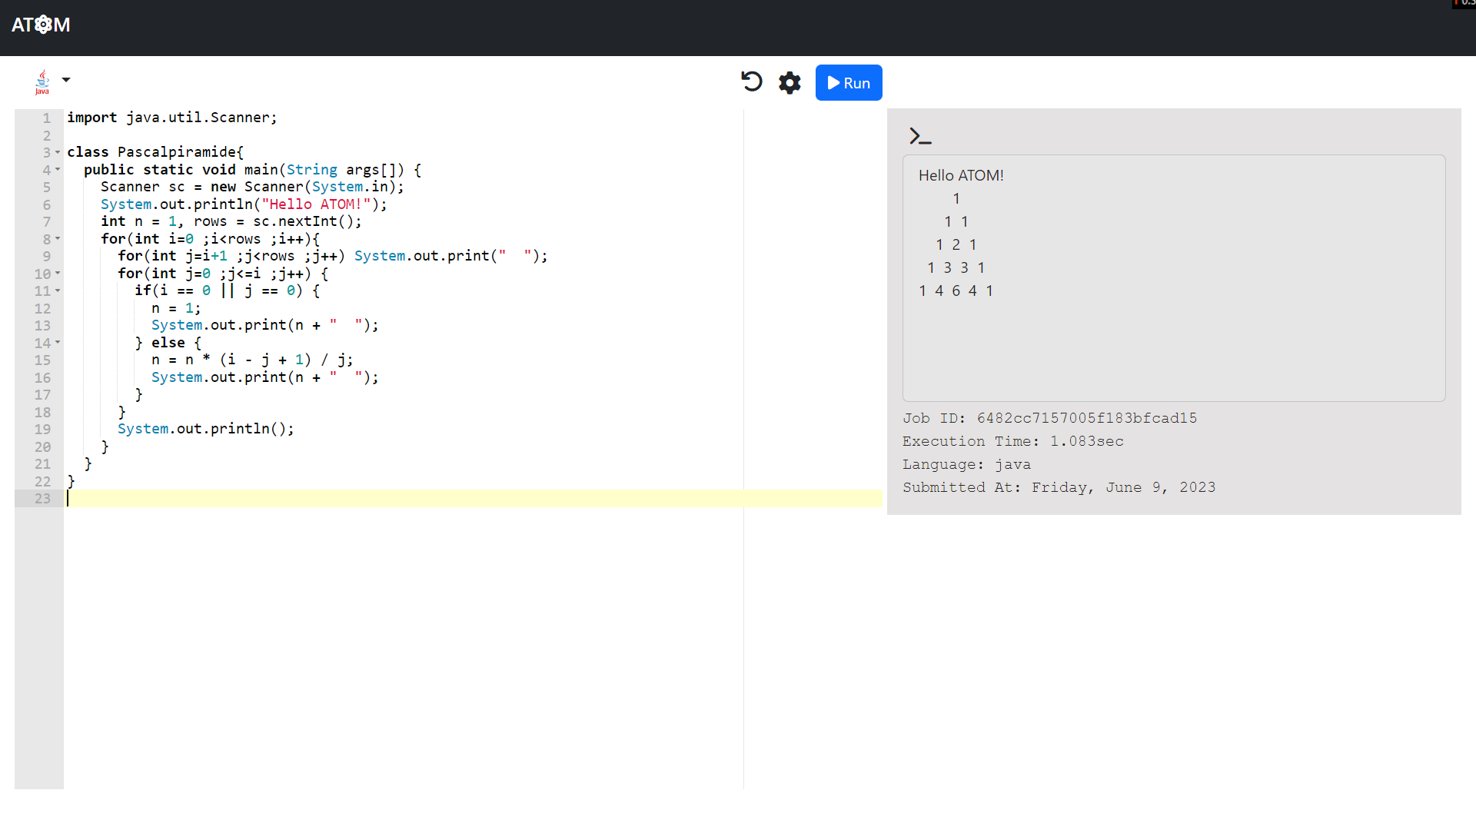Click the Execution Time value
The width and height of the screenshot is (1476, 830).
coord(1086,441)
